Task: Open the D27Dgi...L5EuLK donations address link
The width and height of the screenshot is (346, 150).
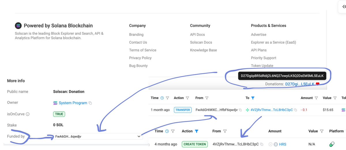Action: pos(300,84)
